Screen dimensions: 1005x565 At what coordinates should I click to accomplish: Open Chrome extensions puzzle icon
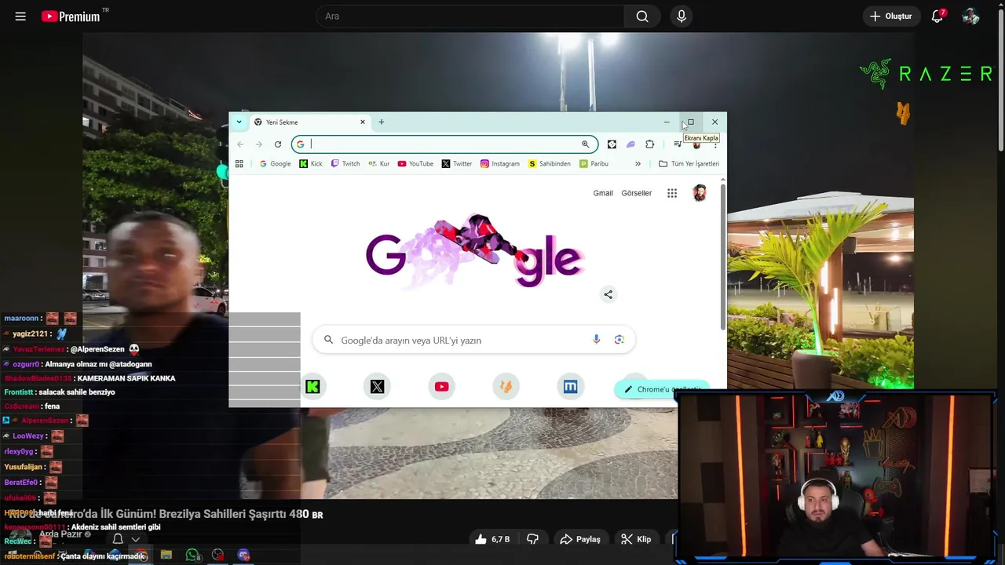coord(649,144)
